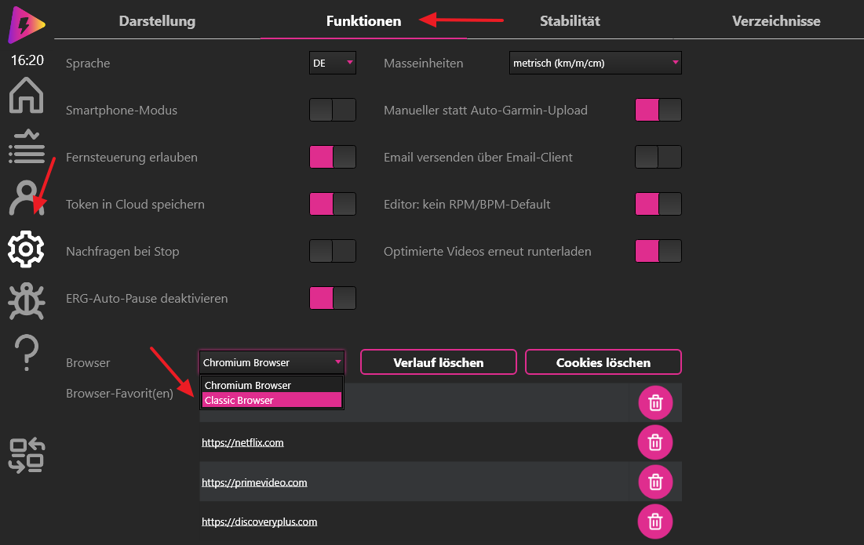Toggle Email versenden über Email-Client

[x=658, y=157]
